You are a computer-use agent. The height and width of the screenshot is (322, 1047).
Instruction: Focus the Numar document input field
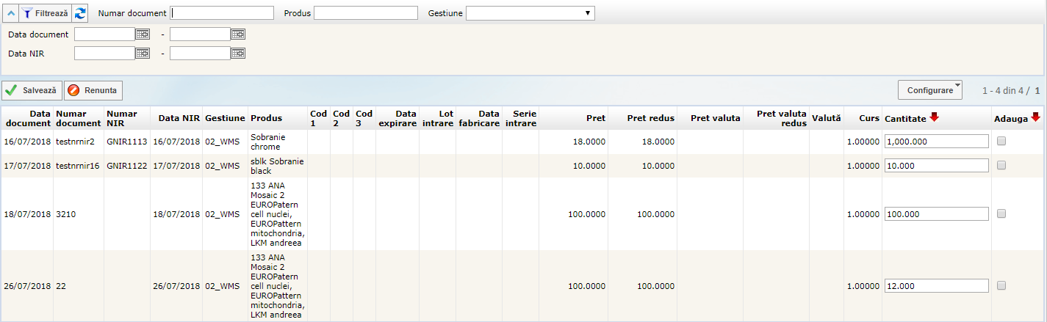222,13
